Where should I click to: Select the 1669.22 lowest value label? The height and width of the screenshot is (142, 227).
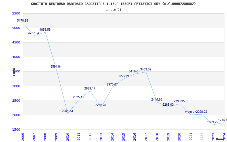pos(213,122)
